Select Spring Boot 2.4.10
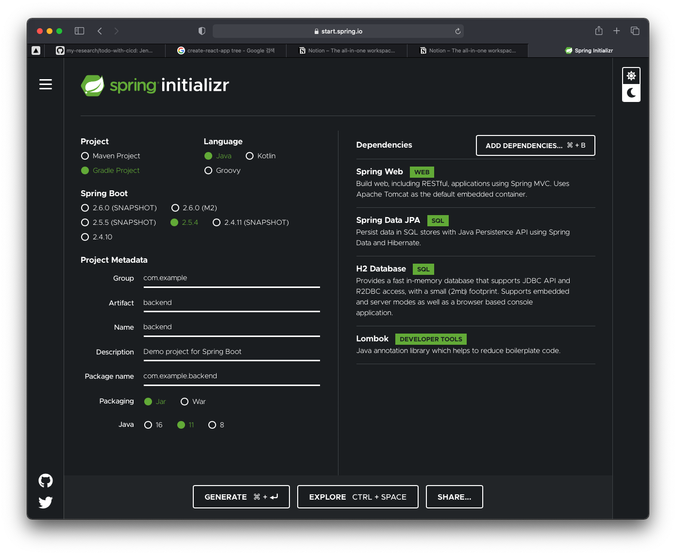The height and width of the screenshot is (555, 676). tap(97, 237)
